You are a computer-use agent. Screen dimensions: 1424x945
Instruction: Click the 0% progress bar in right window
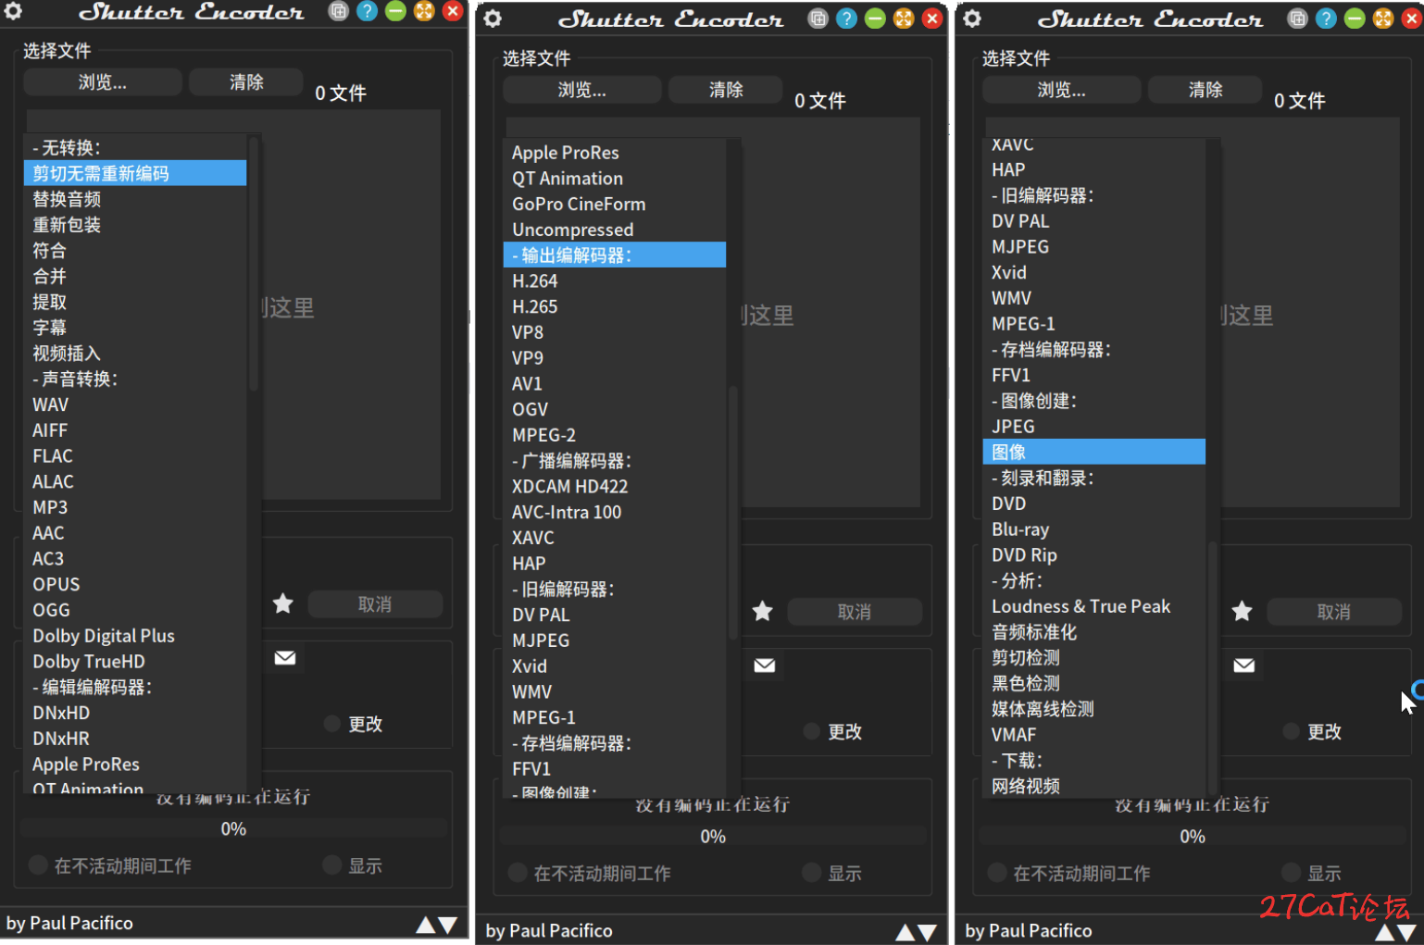pos(1193,836)
